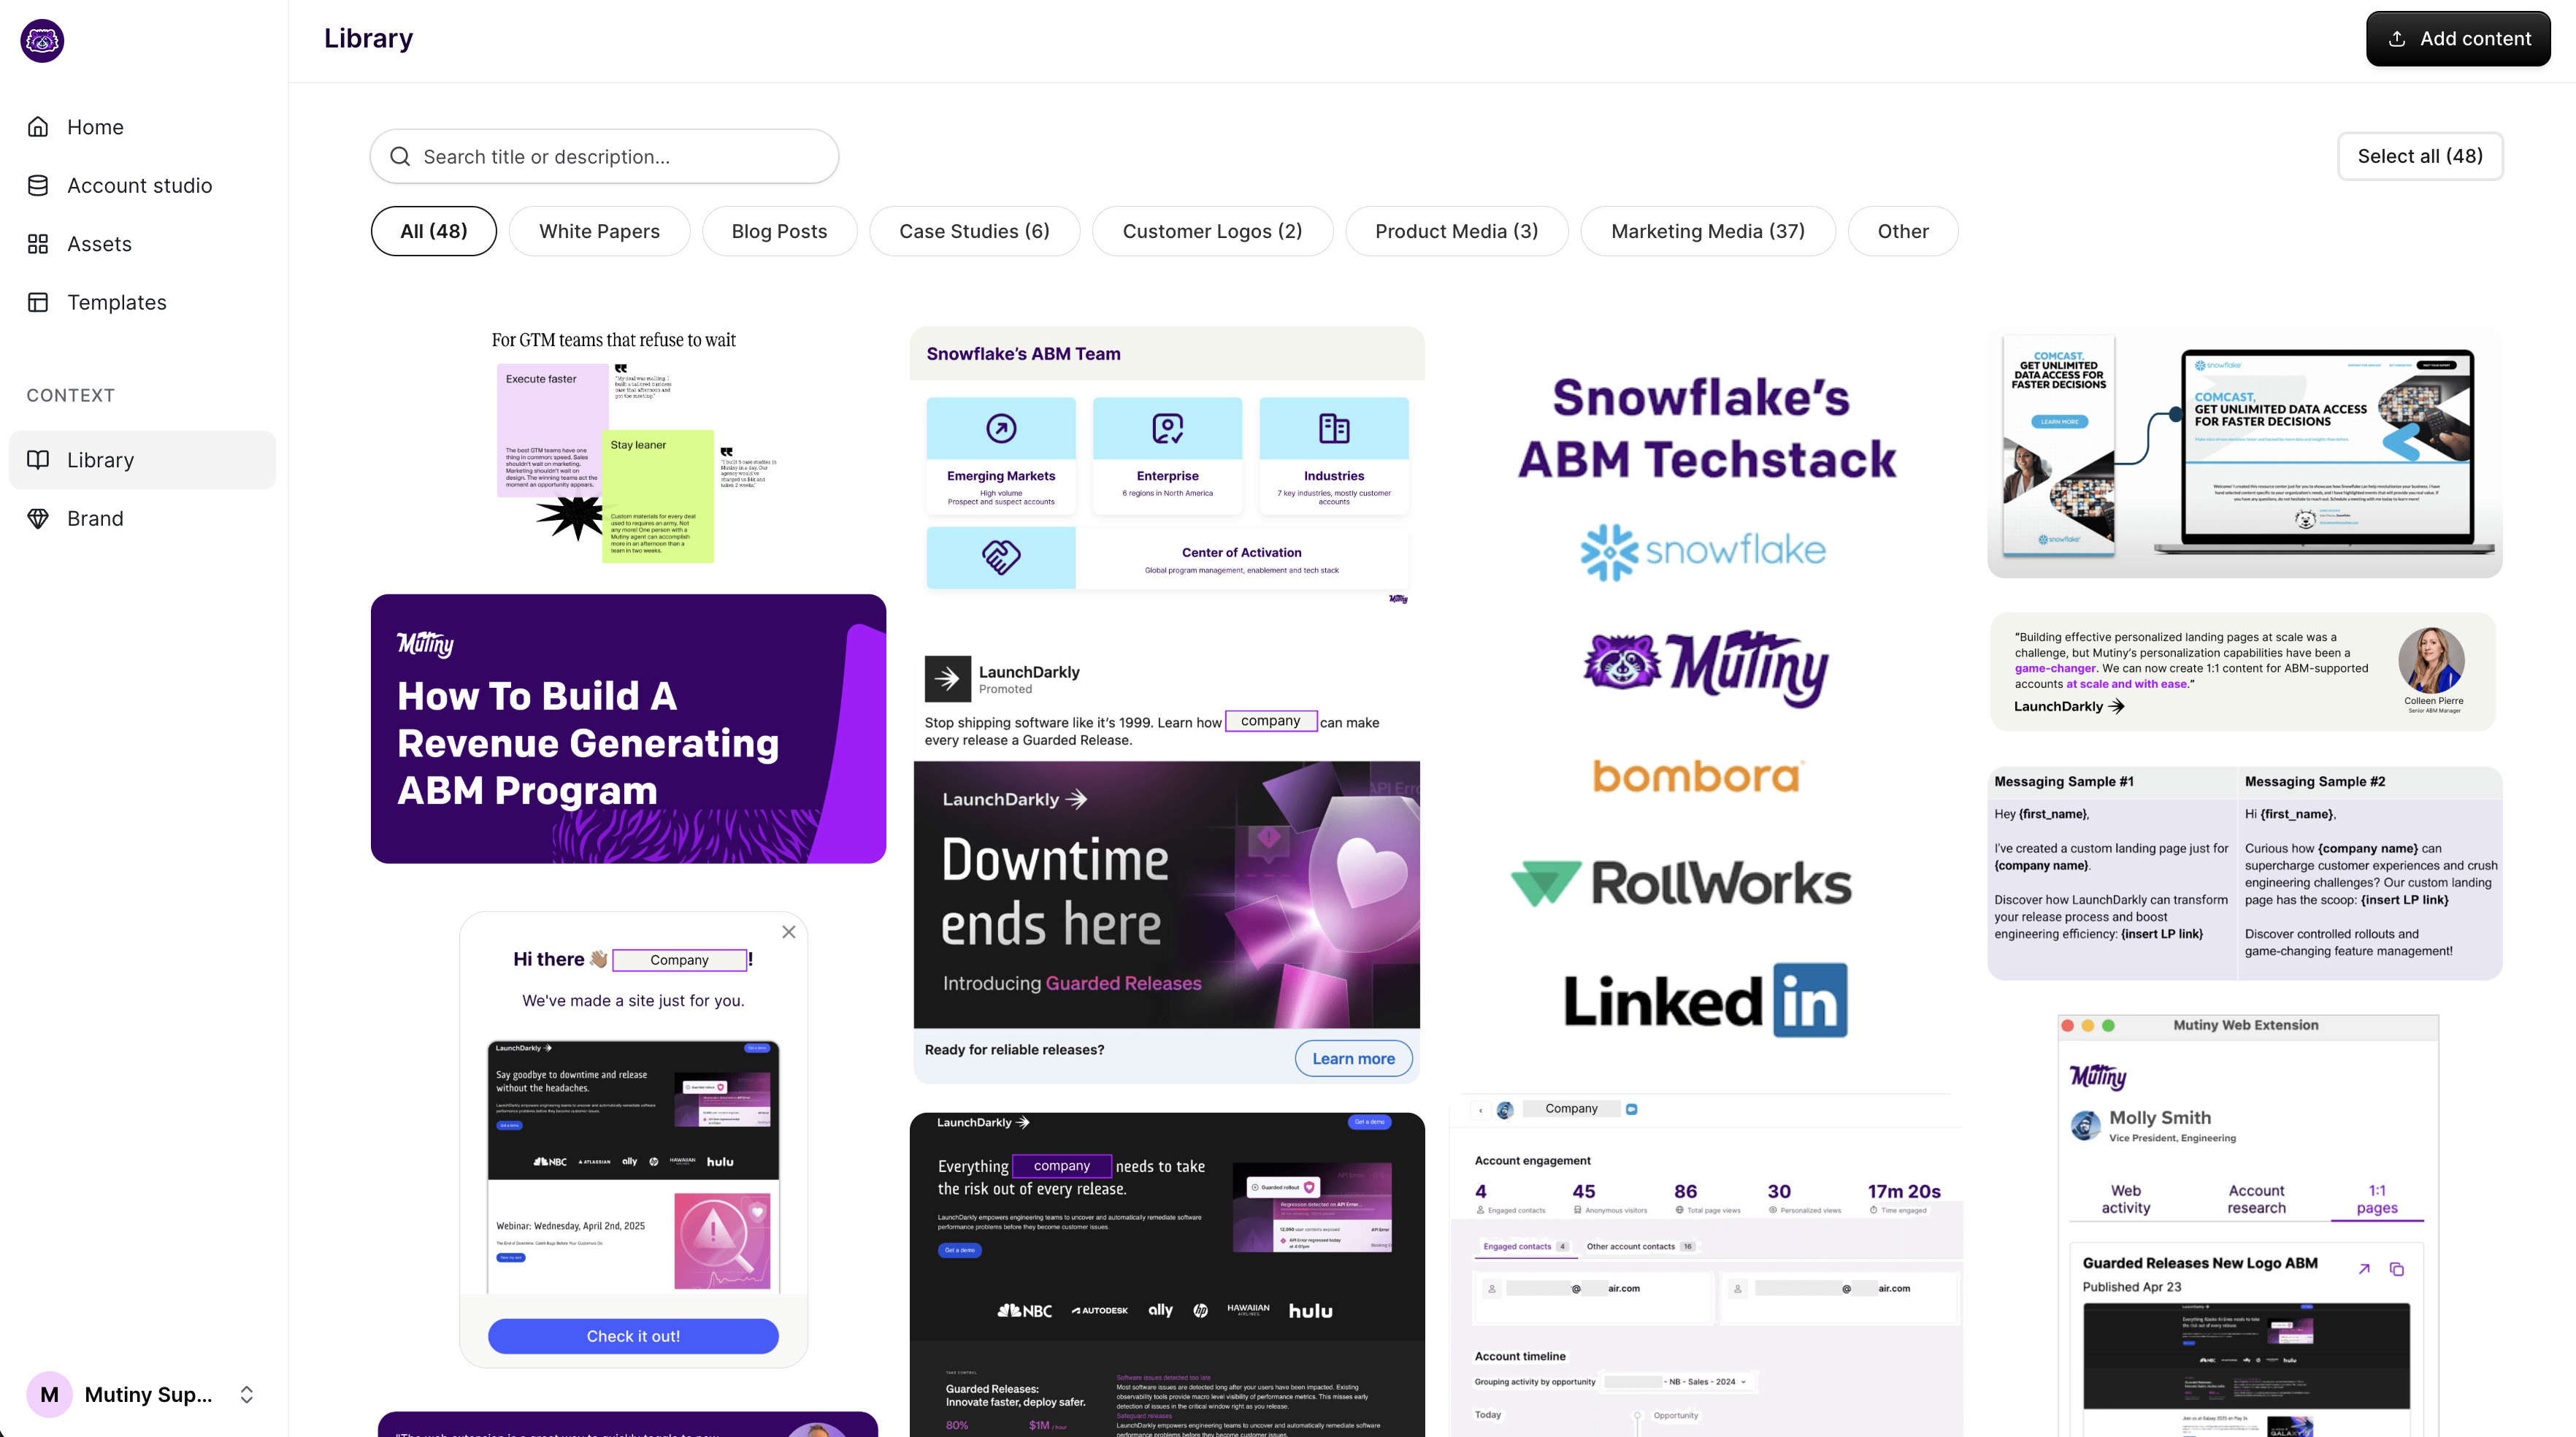Filter by Blog Posts
Screen dimensions: 2576x1437
(x=779, y=231)
